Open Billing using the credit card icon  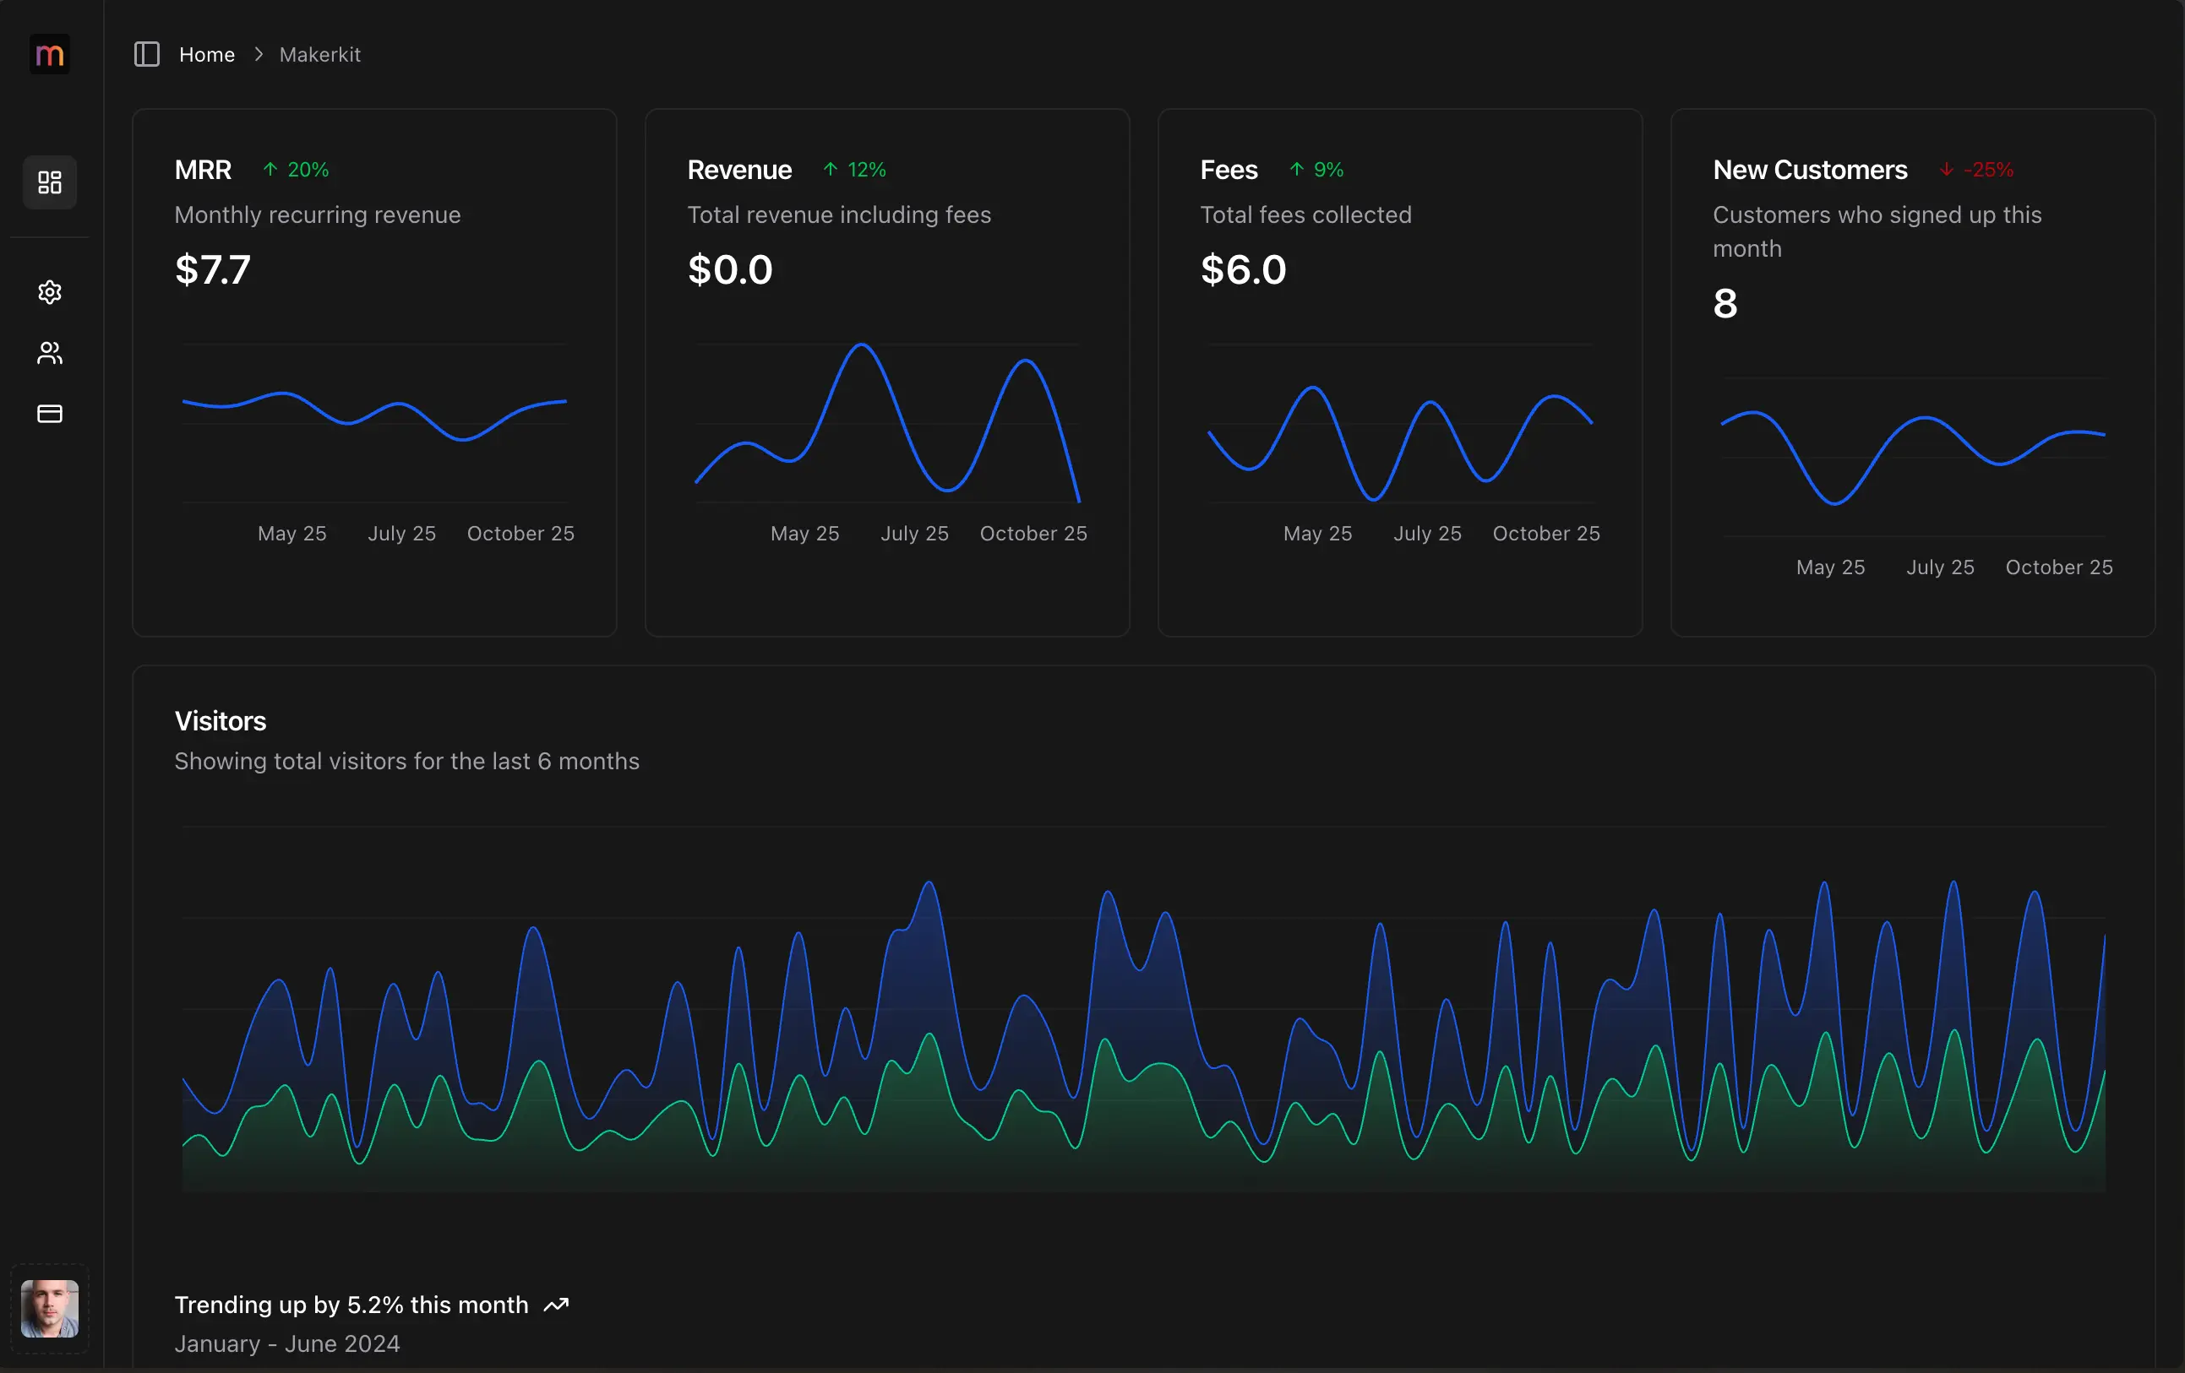point(49,414)
